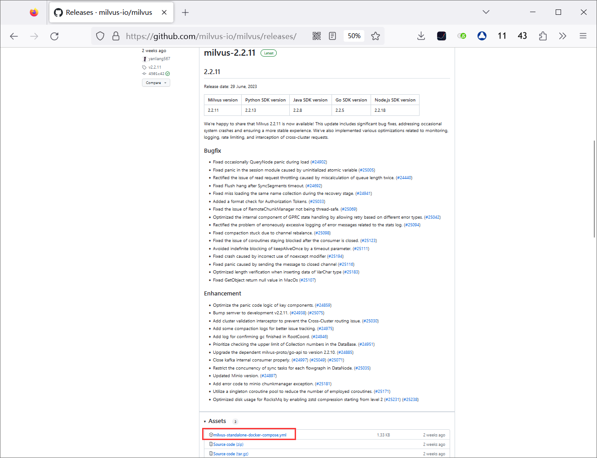Reload the current page
The width and height of the screenshot is (597, 458).
tap(54, 36)
